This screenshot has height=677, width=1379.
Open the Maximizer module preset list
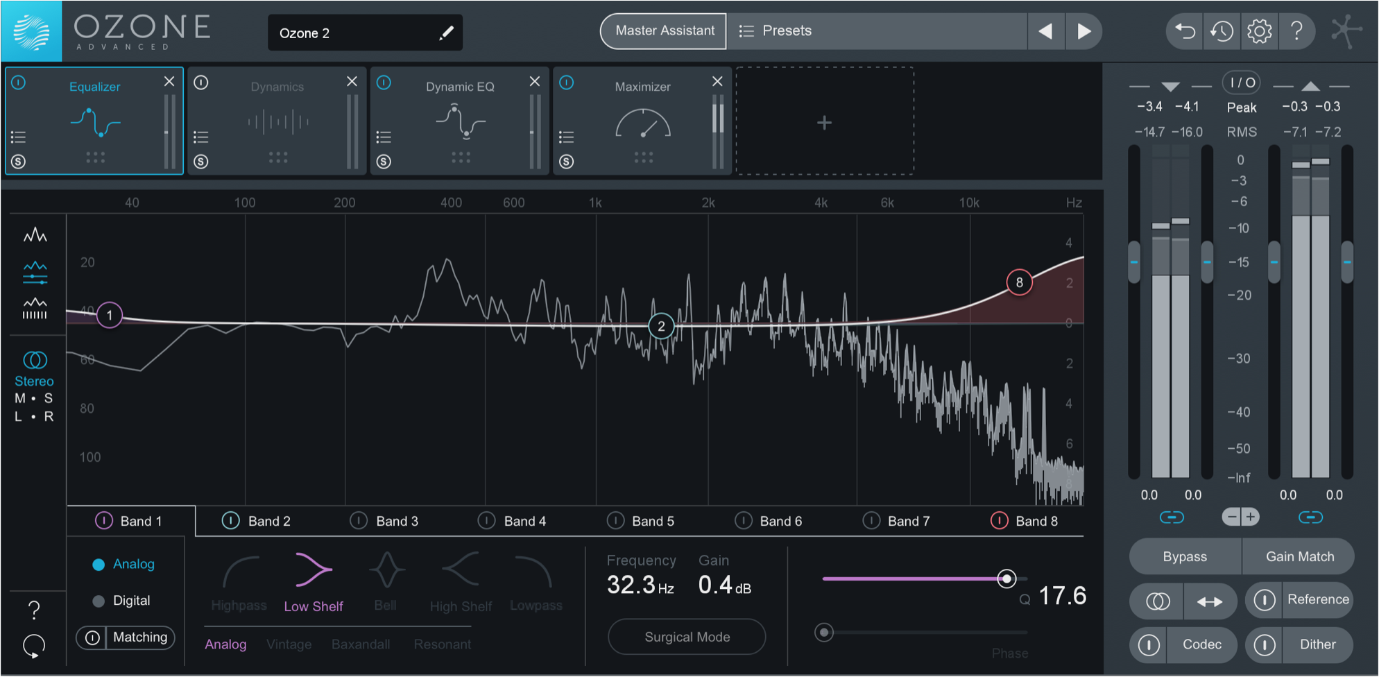[567, 137]
